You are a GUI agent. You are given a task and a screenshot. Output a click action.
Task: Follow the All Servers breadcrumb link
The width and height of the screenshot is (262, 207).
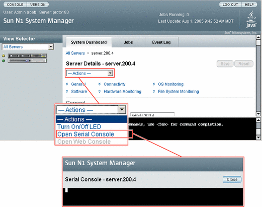pos(75,53)
